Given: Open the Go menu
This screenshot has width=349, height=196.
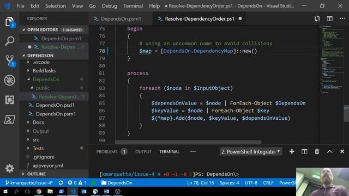Looking at the screenshot, I should (92, 6).
